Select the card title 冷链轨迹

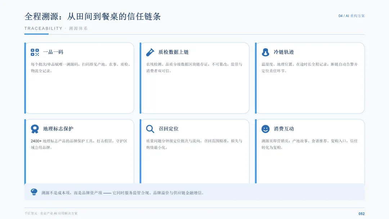(x=284, y=52)
